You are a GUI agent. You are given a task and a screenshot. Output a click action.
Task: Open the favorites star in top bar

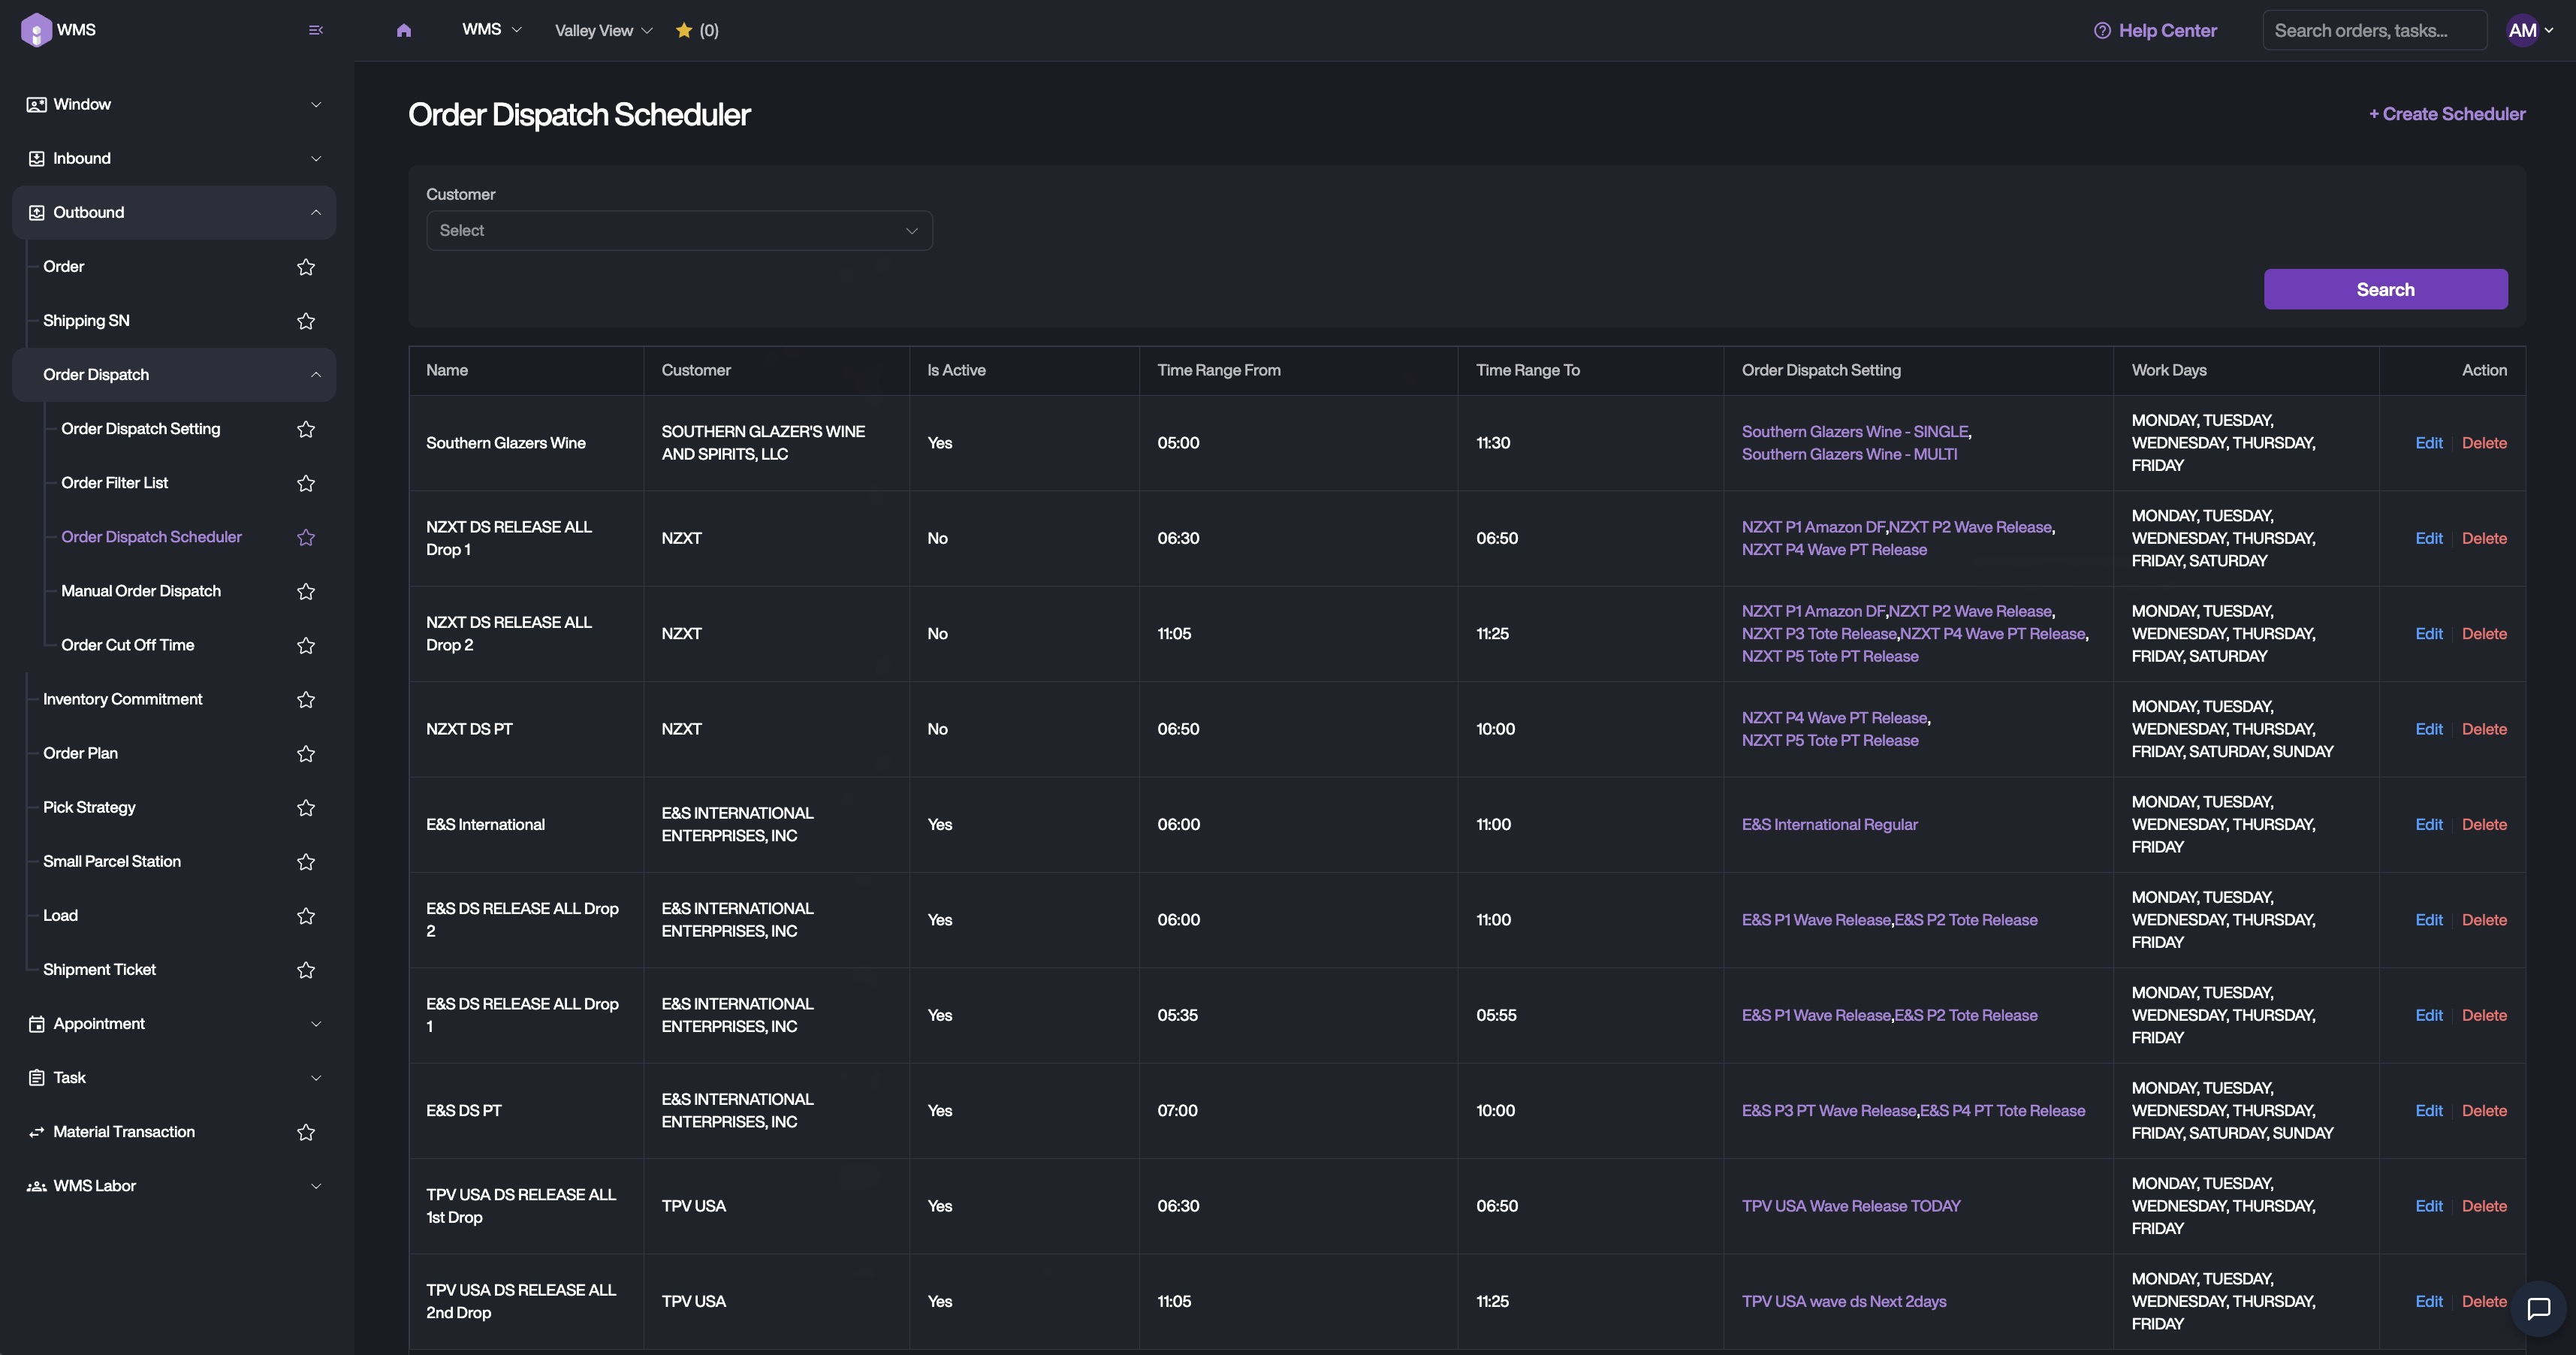coord(684,30)
